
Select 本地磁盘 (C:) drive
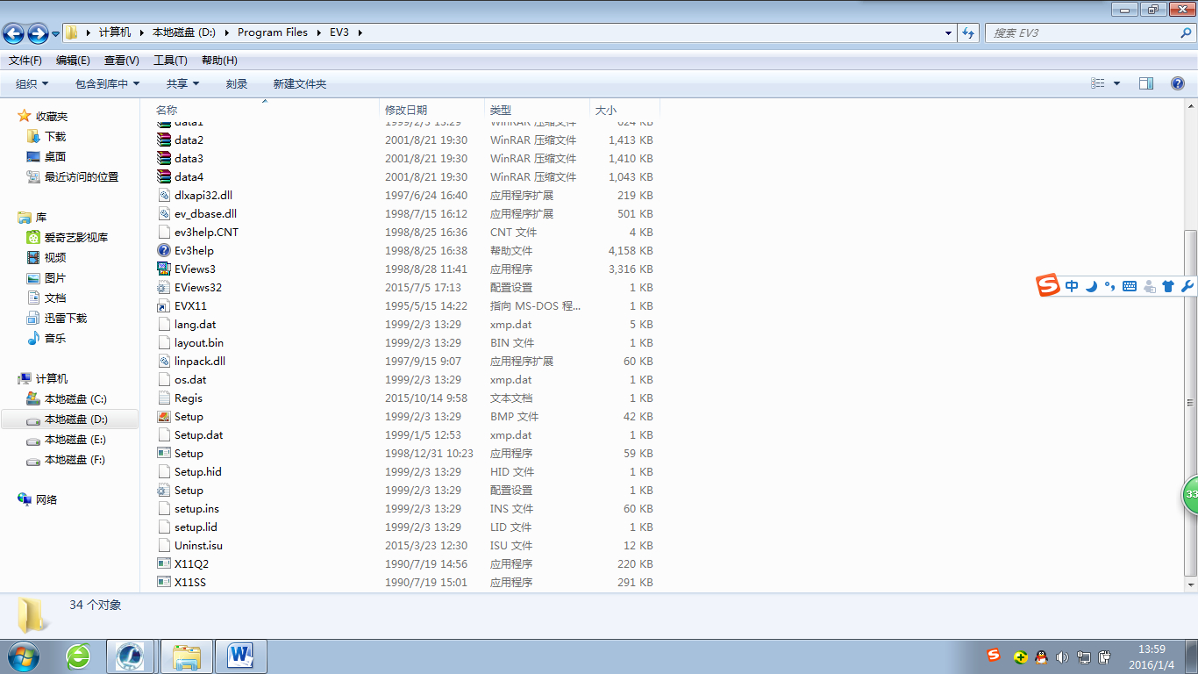pos(75,399)
